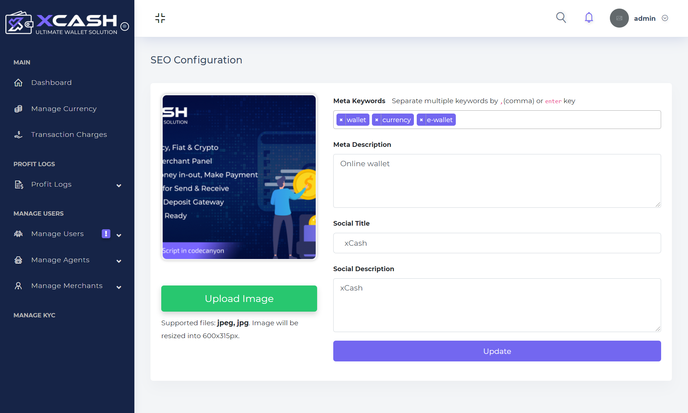Viewport: 688px width, 413px height.
Task: Click the Manage Agents icon
Action: coord(18,259)
